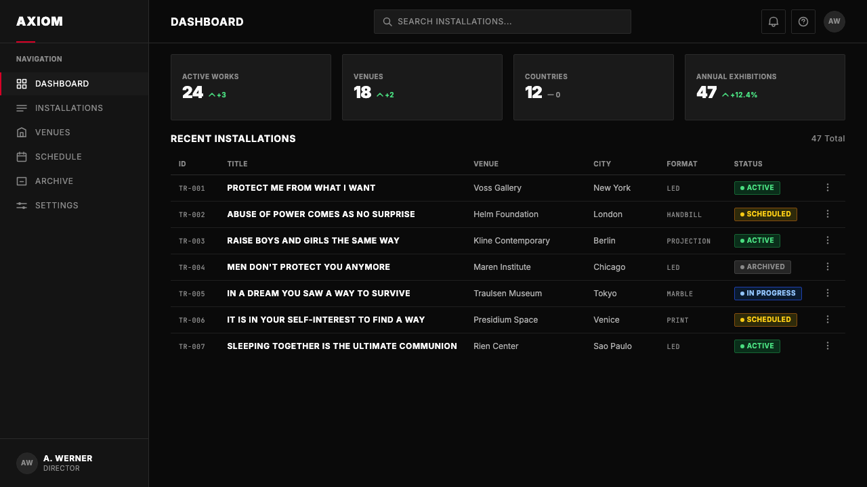Click Active status badge for TR-007
This screenshot has height=487, width=867.
pyautogui.click(x=757, y=346)
